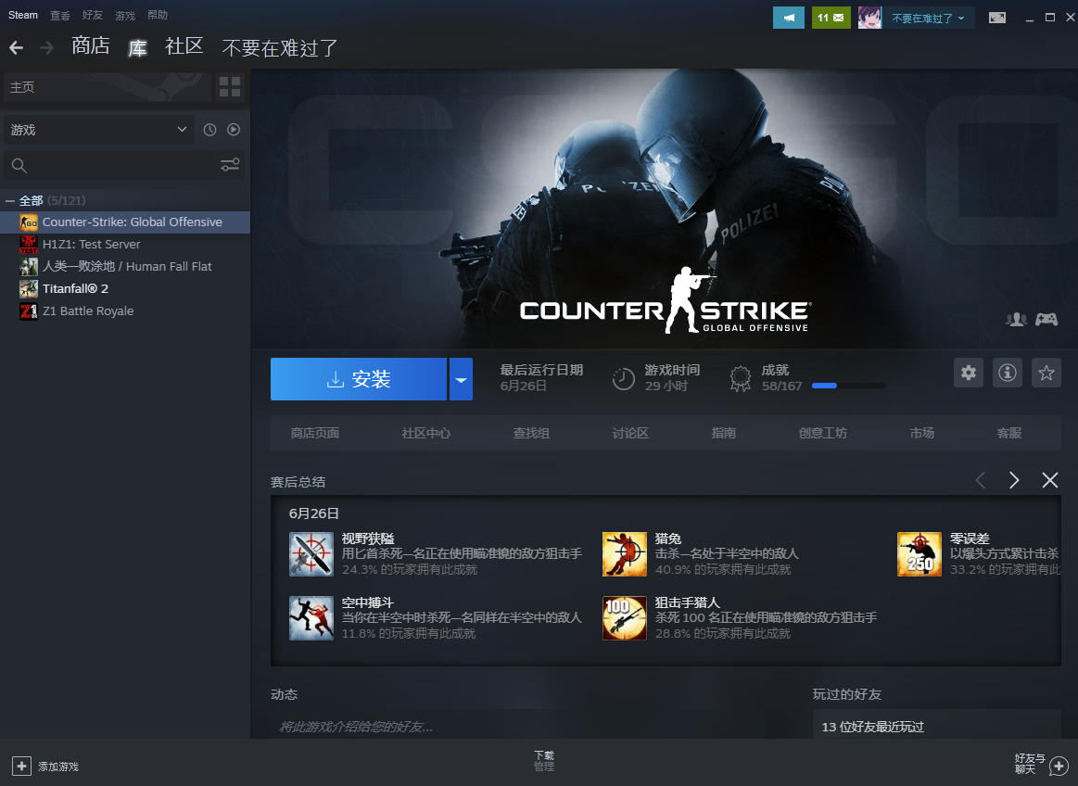Image resolution: width=1078 pixels, height=786 pixels.
Task: Switch to the 社区 tab
Action: point(184,46)
